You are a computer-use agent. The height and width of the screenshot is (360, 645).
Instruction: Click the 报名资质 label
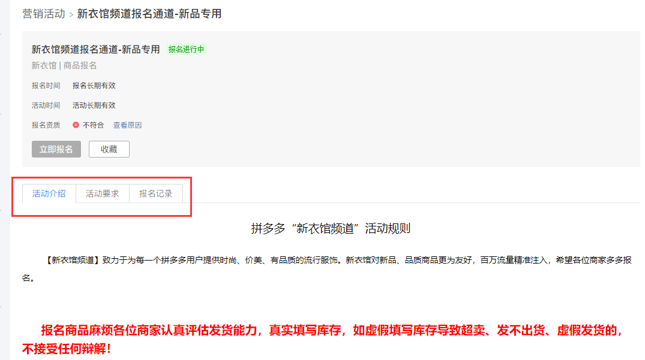[46, 125]
